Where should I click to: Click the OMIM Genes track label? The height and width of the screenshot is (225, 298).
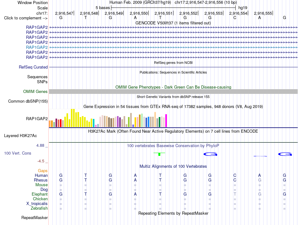coord(35,92)
